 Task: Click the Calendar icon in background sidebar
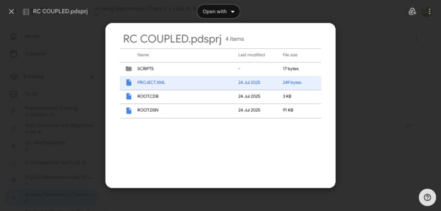(14, 54)
